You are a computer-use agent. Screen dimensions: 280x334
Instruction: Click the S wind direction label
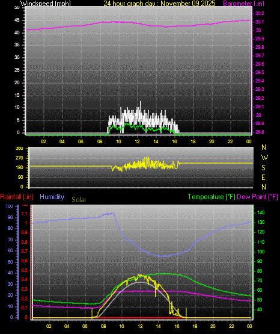tap(263, 168)
